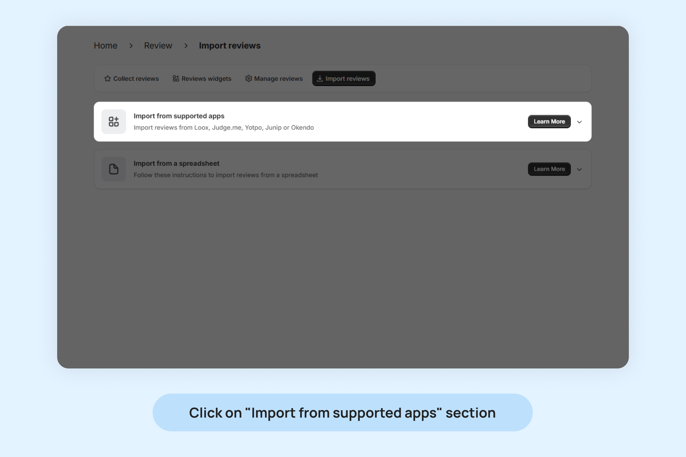Click Learn More for spreadsheet import

549,169
